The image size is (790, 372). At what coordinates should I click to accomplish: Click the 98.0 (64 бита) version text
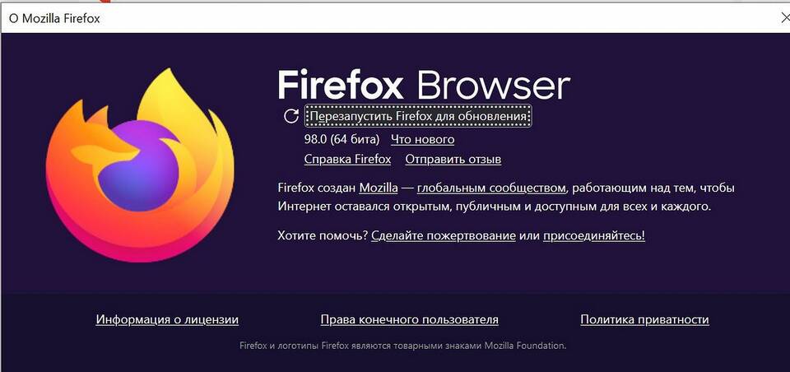point(342,139)
